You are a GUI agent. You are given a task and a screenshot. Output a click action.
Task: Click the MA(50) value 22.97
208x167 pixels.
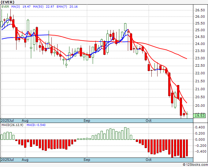[50, 7]
